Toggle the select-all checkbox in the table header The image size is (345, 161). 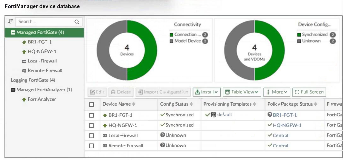pos(92,104)
